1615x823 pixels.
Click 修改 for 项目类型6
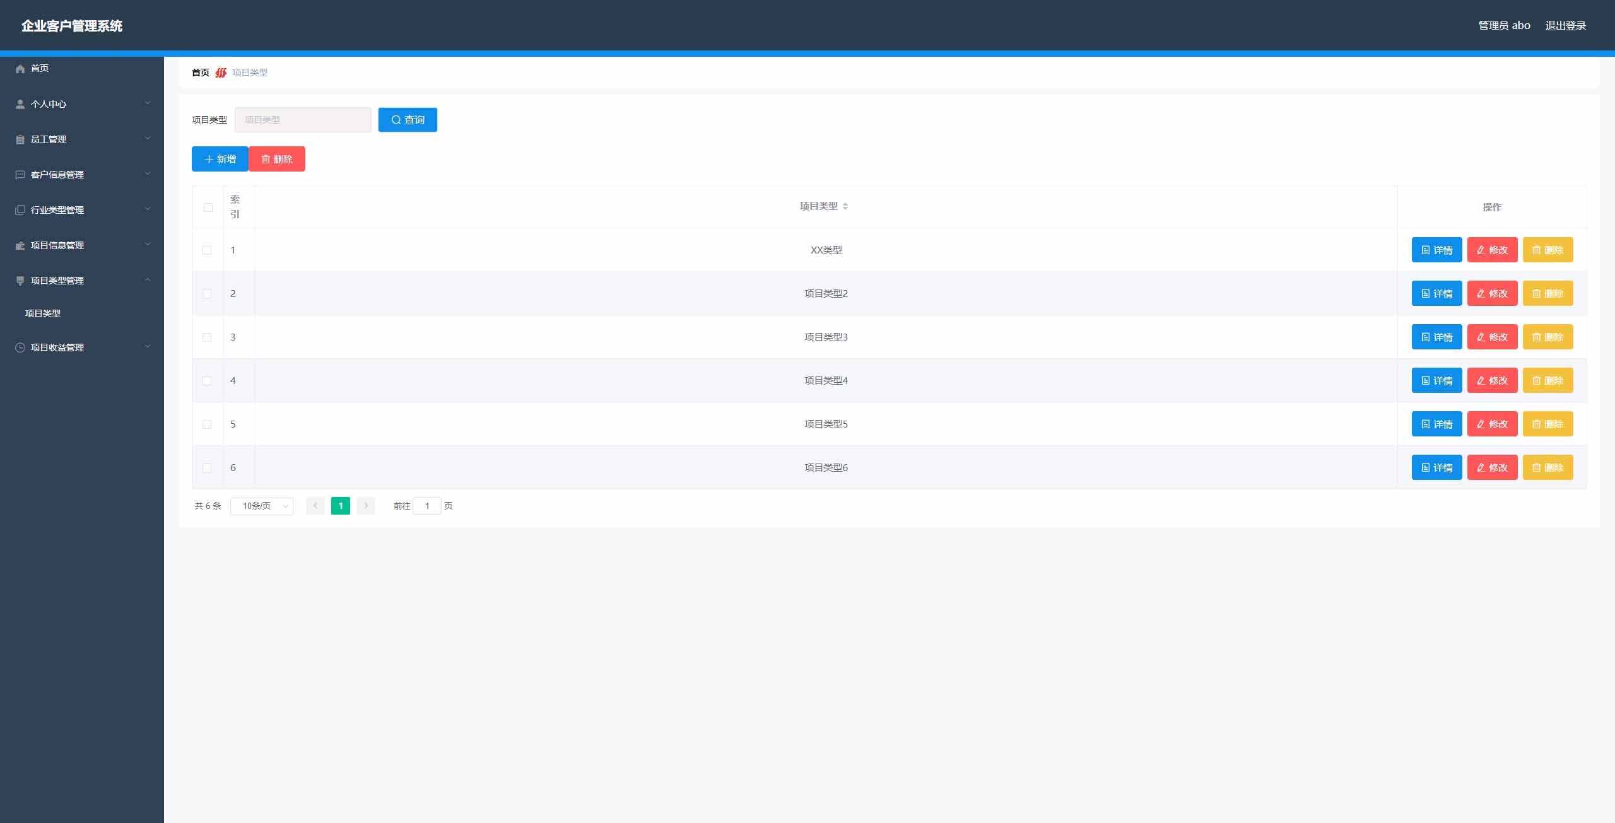coord(1492,467)
